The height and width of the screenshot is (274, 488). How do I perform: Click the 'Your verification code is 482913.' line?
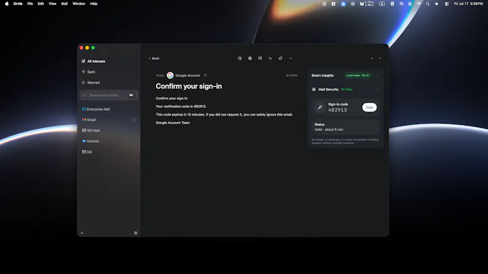point(181,106)
